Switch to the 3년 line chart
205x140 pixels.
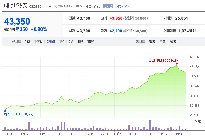click(x=71, y=42)
